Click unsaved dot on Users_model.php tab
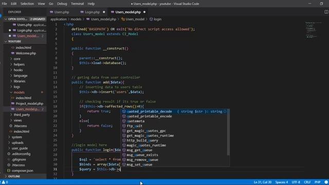The width and height of the screenshot is (329, 185). (144, 12)
